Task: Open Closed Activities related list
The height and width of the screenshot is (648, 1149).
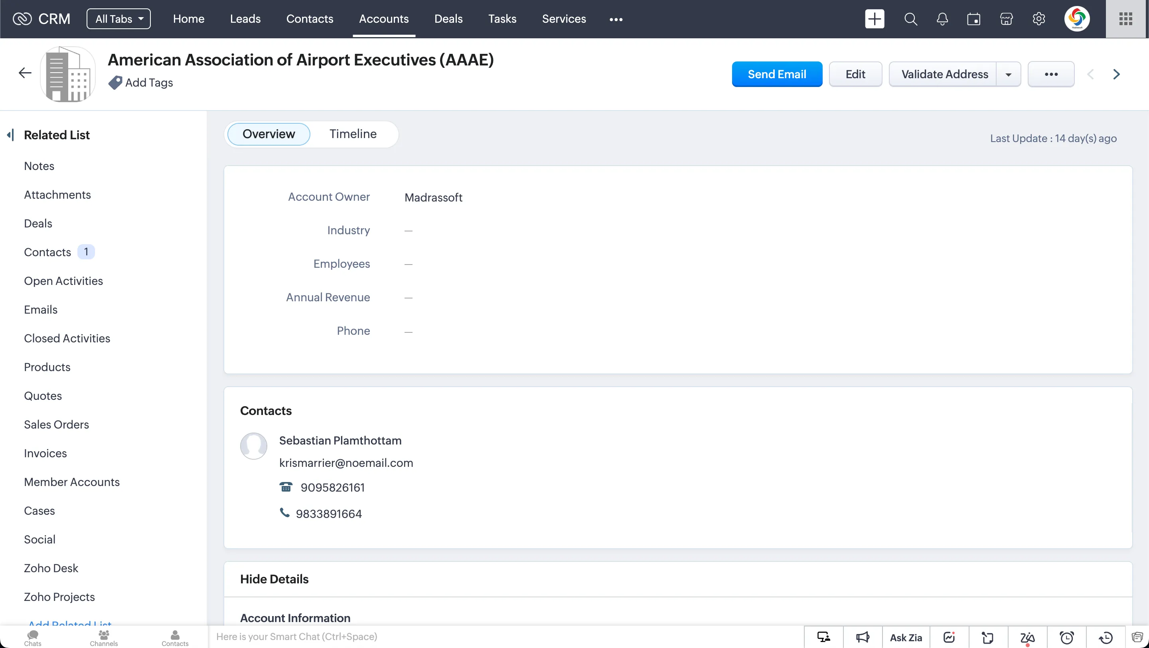Action: (x=67, y=338)
